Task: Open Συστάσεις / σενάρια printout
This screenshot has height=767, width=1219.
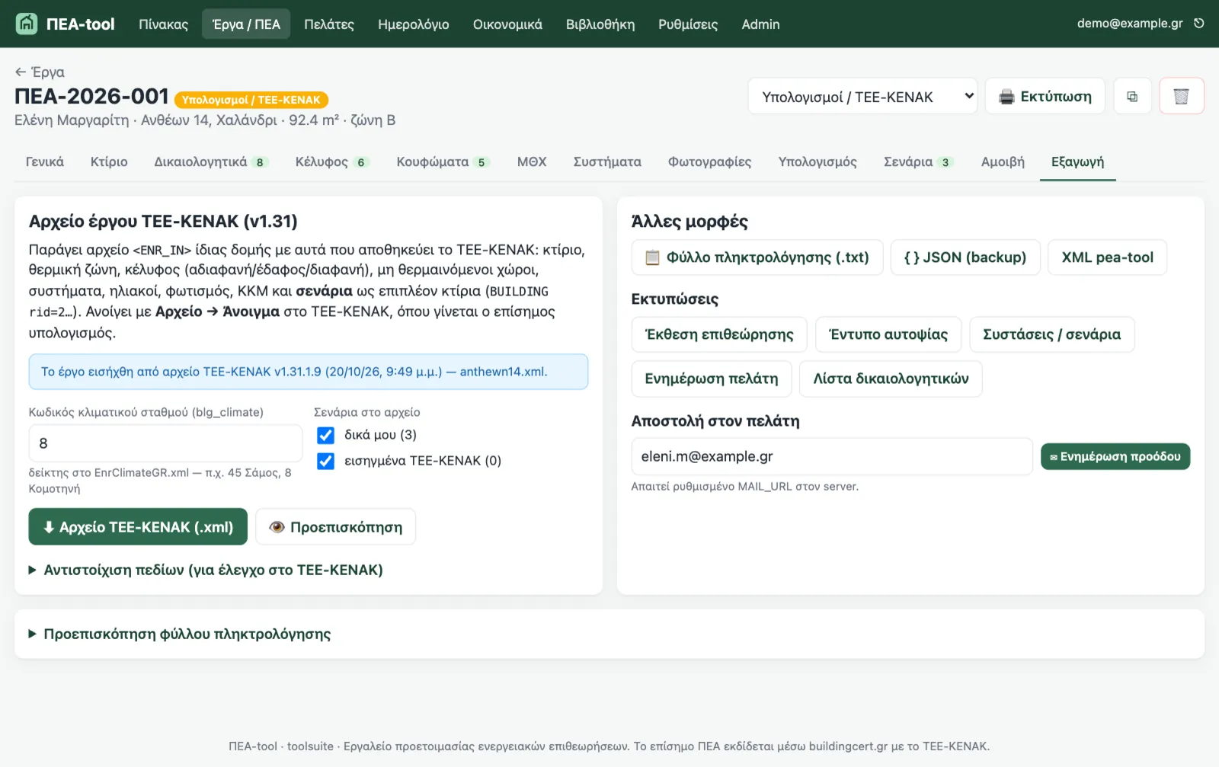Action: tap(1051, 334)
